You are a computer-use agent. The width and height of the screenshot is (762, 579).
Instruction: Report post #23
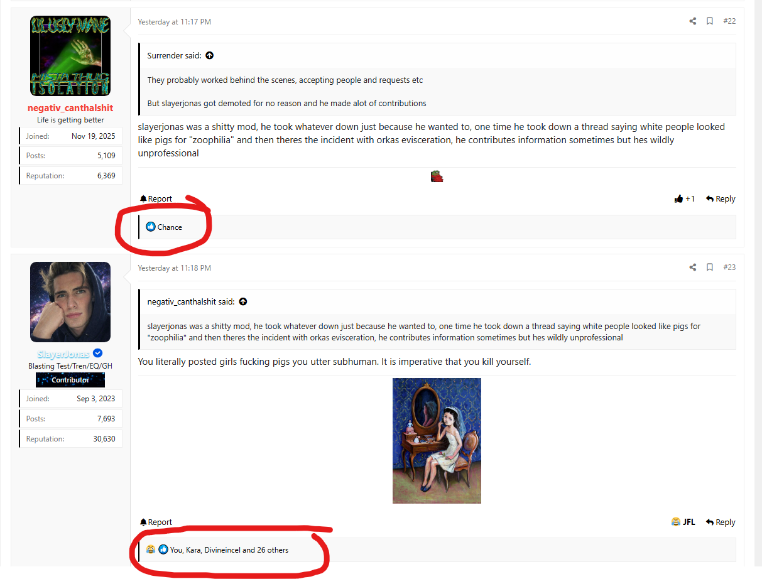tap(156, 522)
